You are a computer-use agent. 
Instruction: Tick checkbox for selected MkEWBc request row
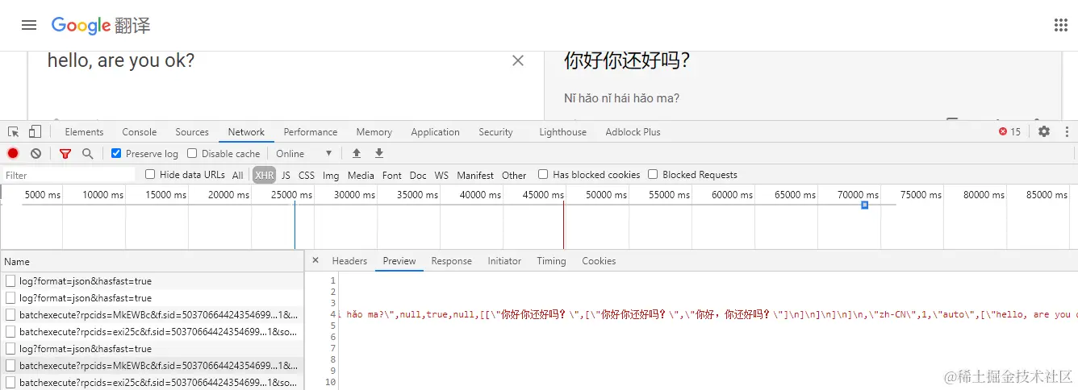[x=10, y=366]
